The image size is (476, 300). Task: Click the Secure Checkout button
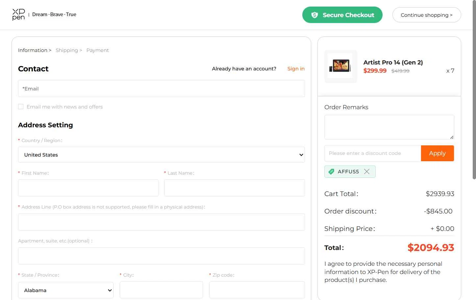[342, 15]
